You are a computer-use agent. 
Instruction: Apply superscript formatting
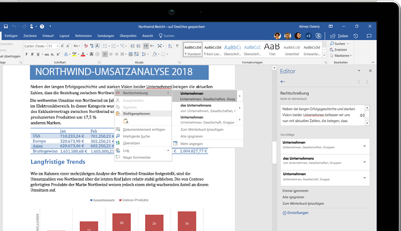tap(58, 54)
